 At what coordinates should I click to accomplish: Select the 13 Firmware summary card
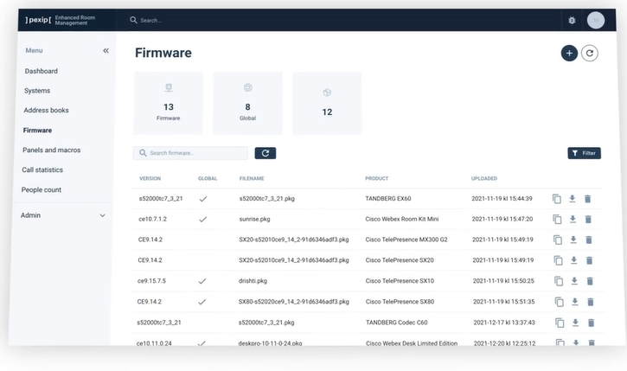pyautogui.click(x=169, y=103)
